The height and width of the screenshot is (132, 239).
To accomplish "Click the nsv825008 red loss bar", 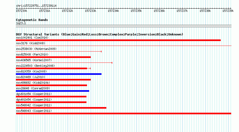I will coord(53,57).
